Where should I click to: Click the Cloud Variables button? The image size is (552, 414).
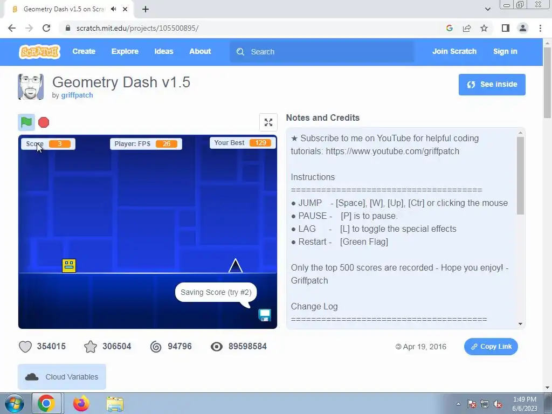62,377
